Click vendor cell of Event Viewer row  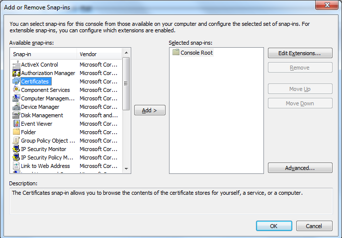pos(98,124)
